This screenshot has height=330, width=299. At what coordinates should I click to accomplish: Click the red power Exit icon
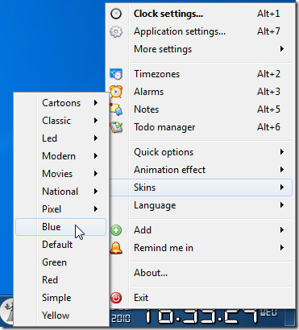click(116, 298)
